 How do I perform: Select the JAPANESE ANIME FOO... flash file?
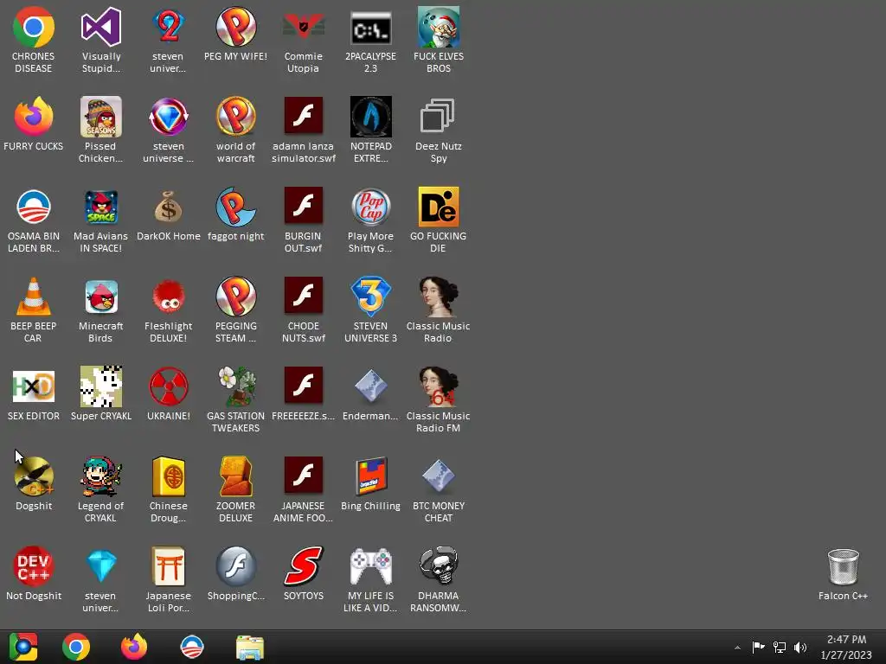tap(304, 488)
